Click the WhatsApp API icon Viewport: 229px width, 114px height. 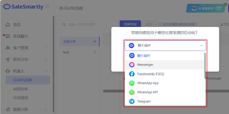click(132, 92)
